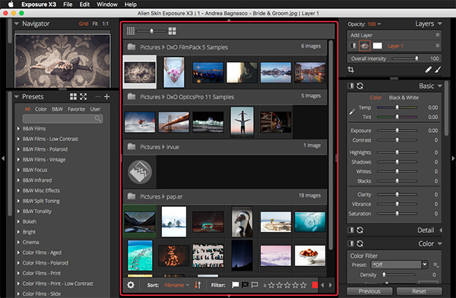Expand the Detail panel

pyautogui.click(x=441, y=230)
